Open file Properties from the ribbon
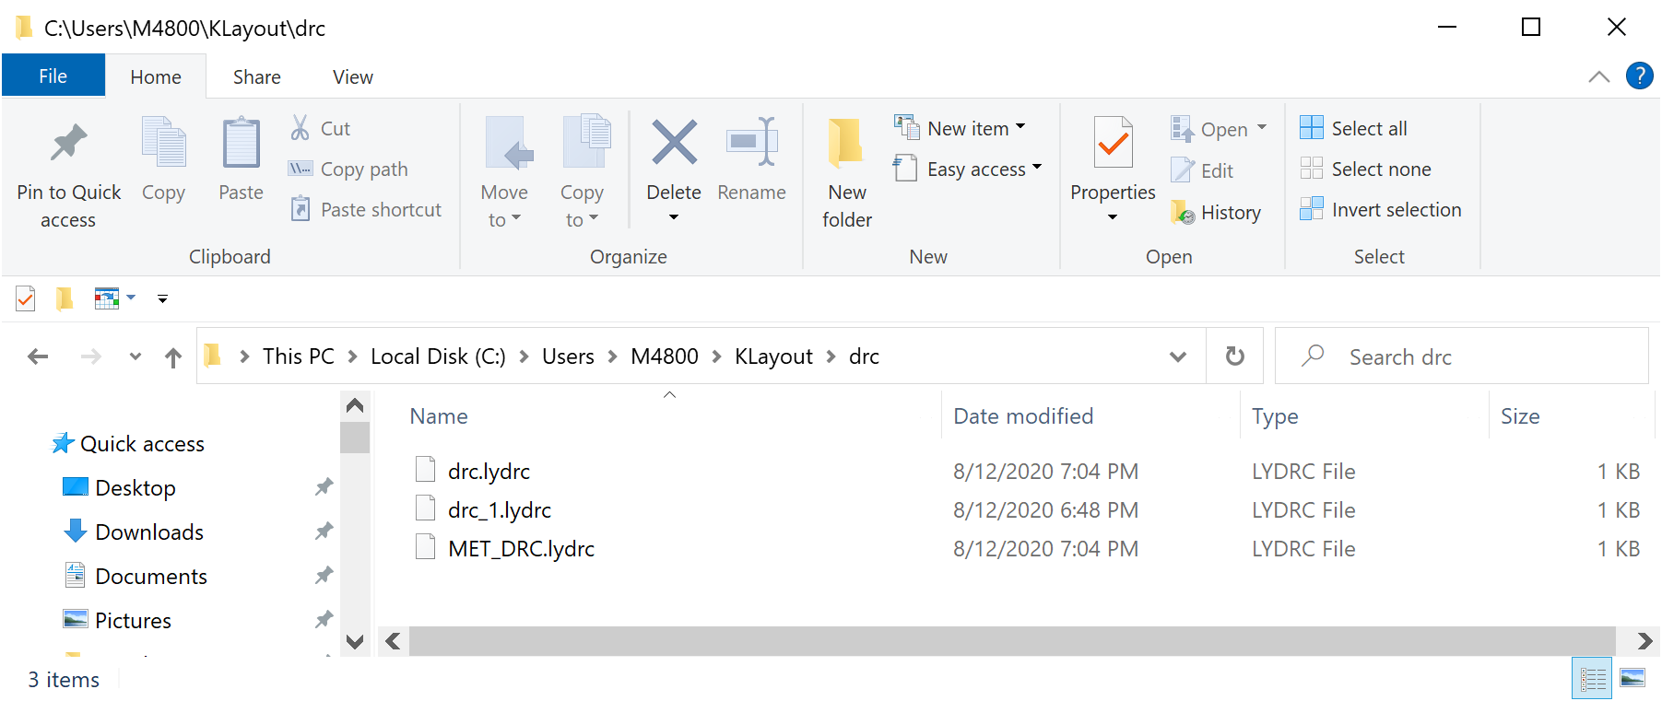1662x701 pixels. pyautogui.click(x=1113, y=147)
